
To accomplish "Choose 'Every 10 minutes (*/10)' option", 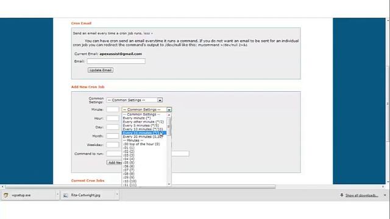I will click(143, 130).
